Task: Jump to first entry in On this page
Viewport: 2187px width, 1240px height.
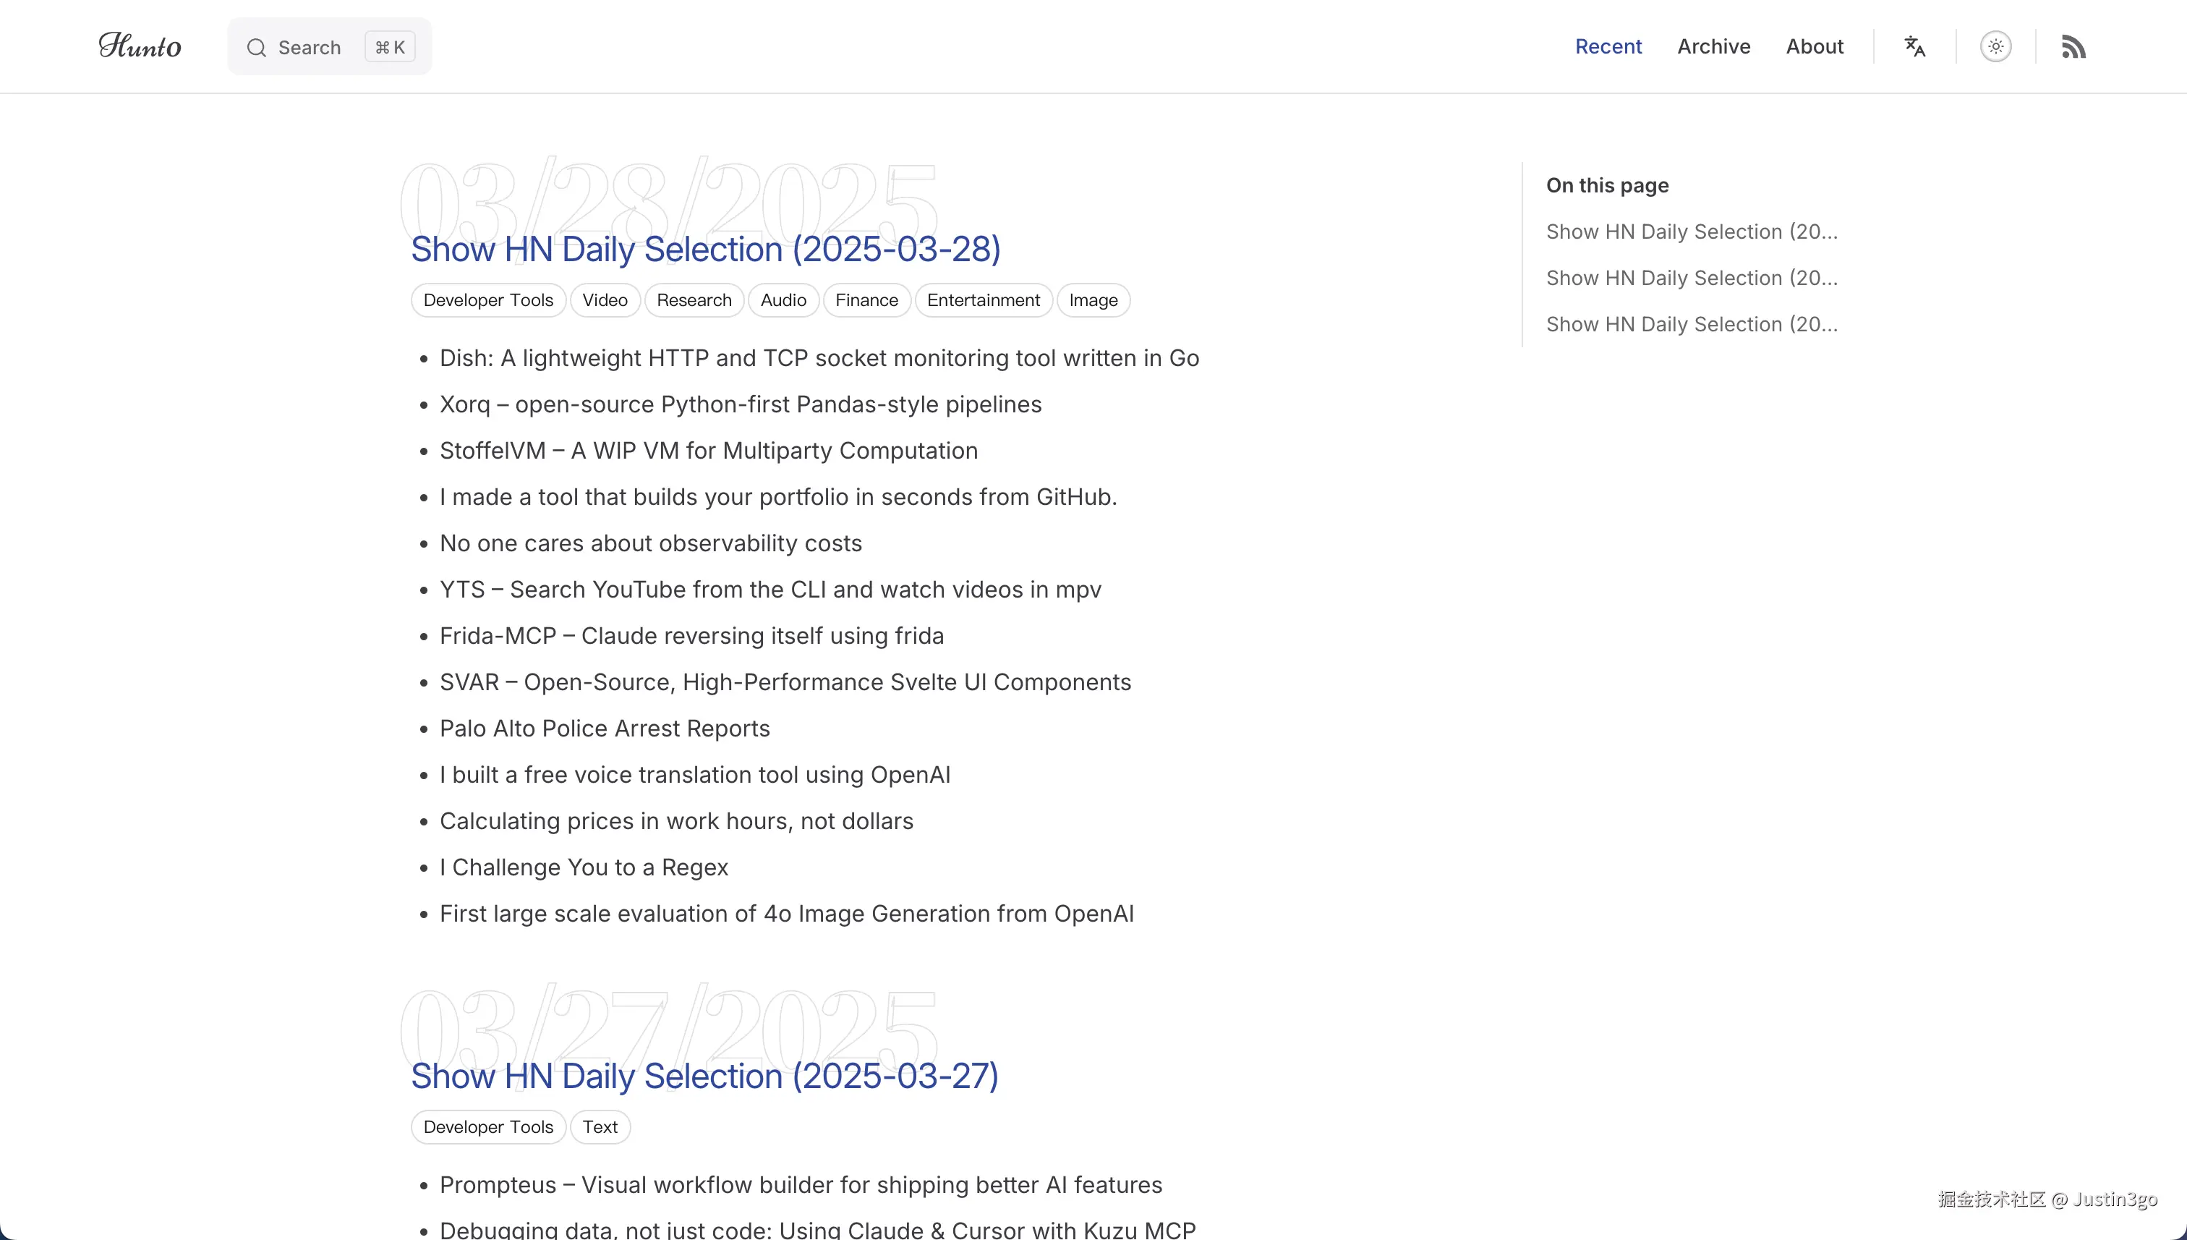Action: 1691,232
